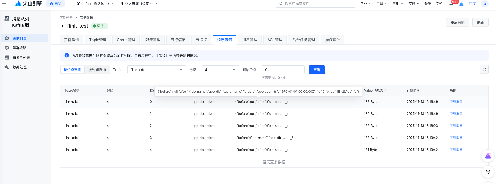
Task: Switch to query by time mode
Action: tap(97, 70)
